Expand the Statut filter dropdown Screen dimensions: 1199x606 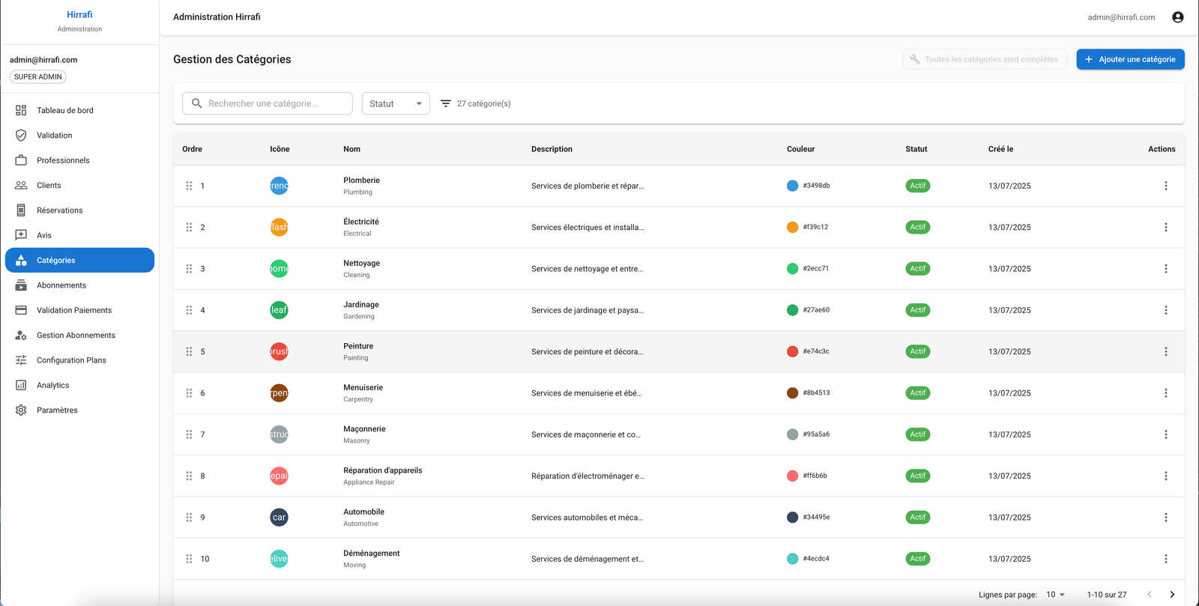pos(396,103)
